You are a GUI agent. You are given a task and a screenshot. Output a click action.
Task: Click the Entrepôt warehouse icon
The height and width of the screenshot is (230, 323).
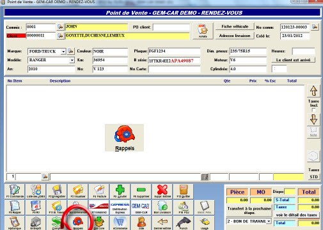point(36,223)
